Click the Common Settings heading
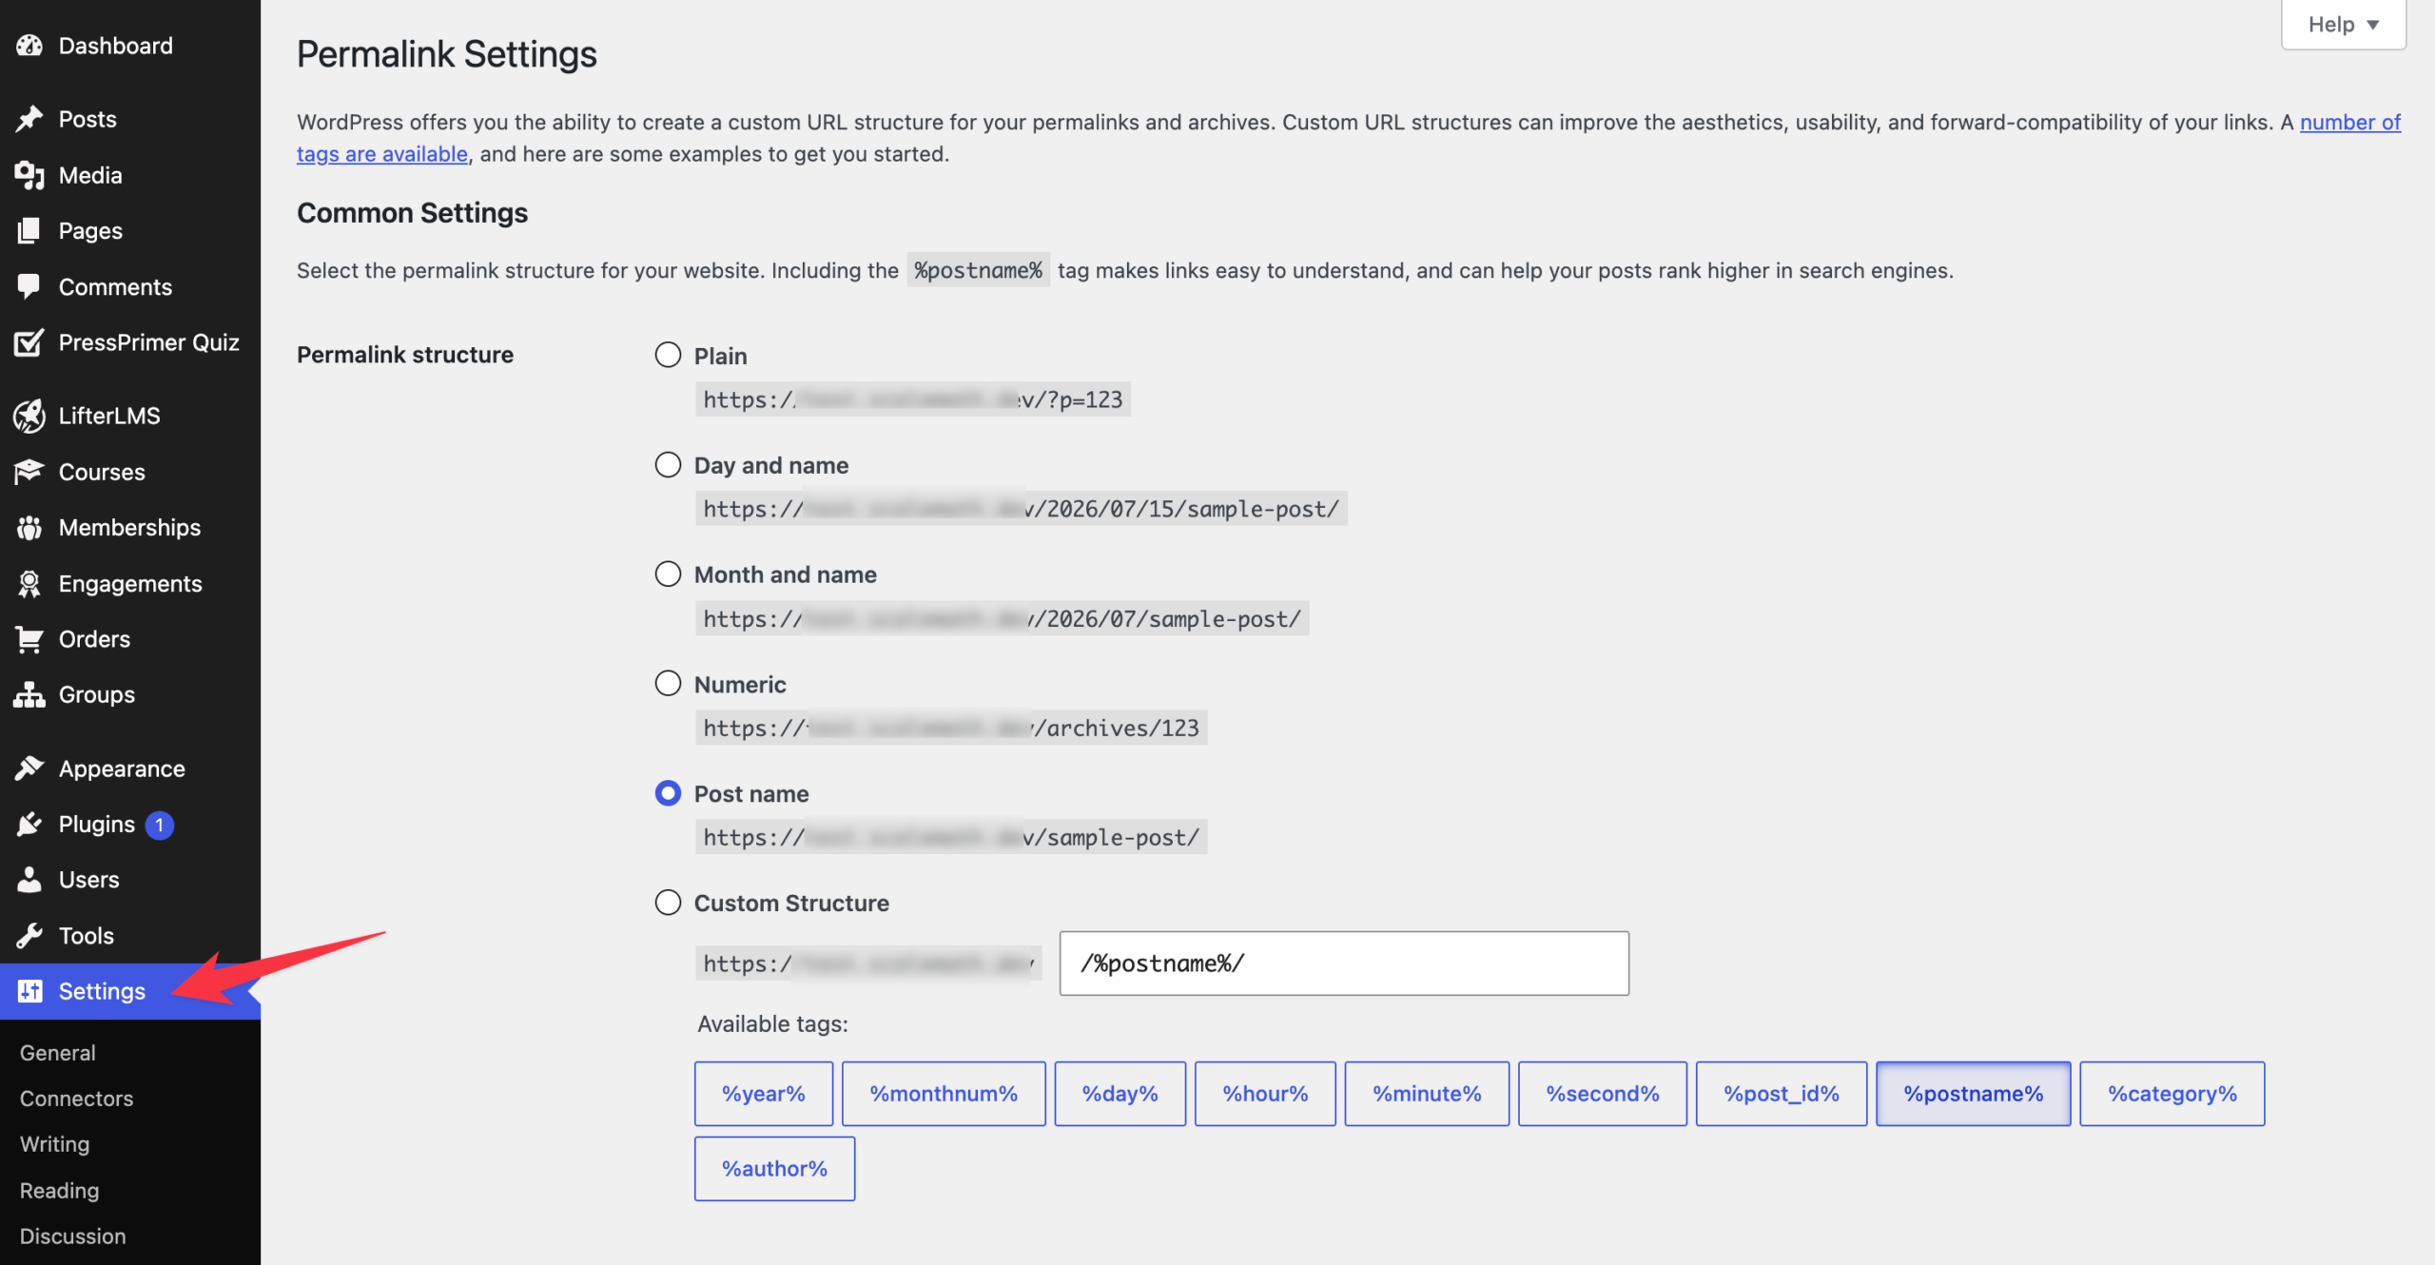 coord(412,212)
